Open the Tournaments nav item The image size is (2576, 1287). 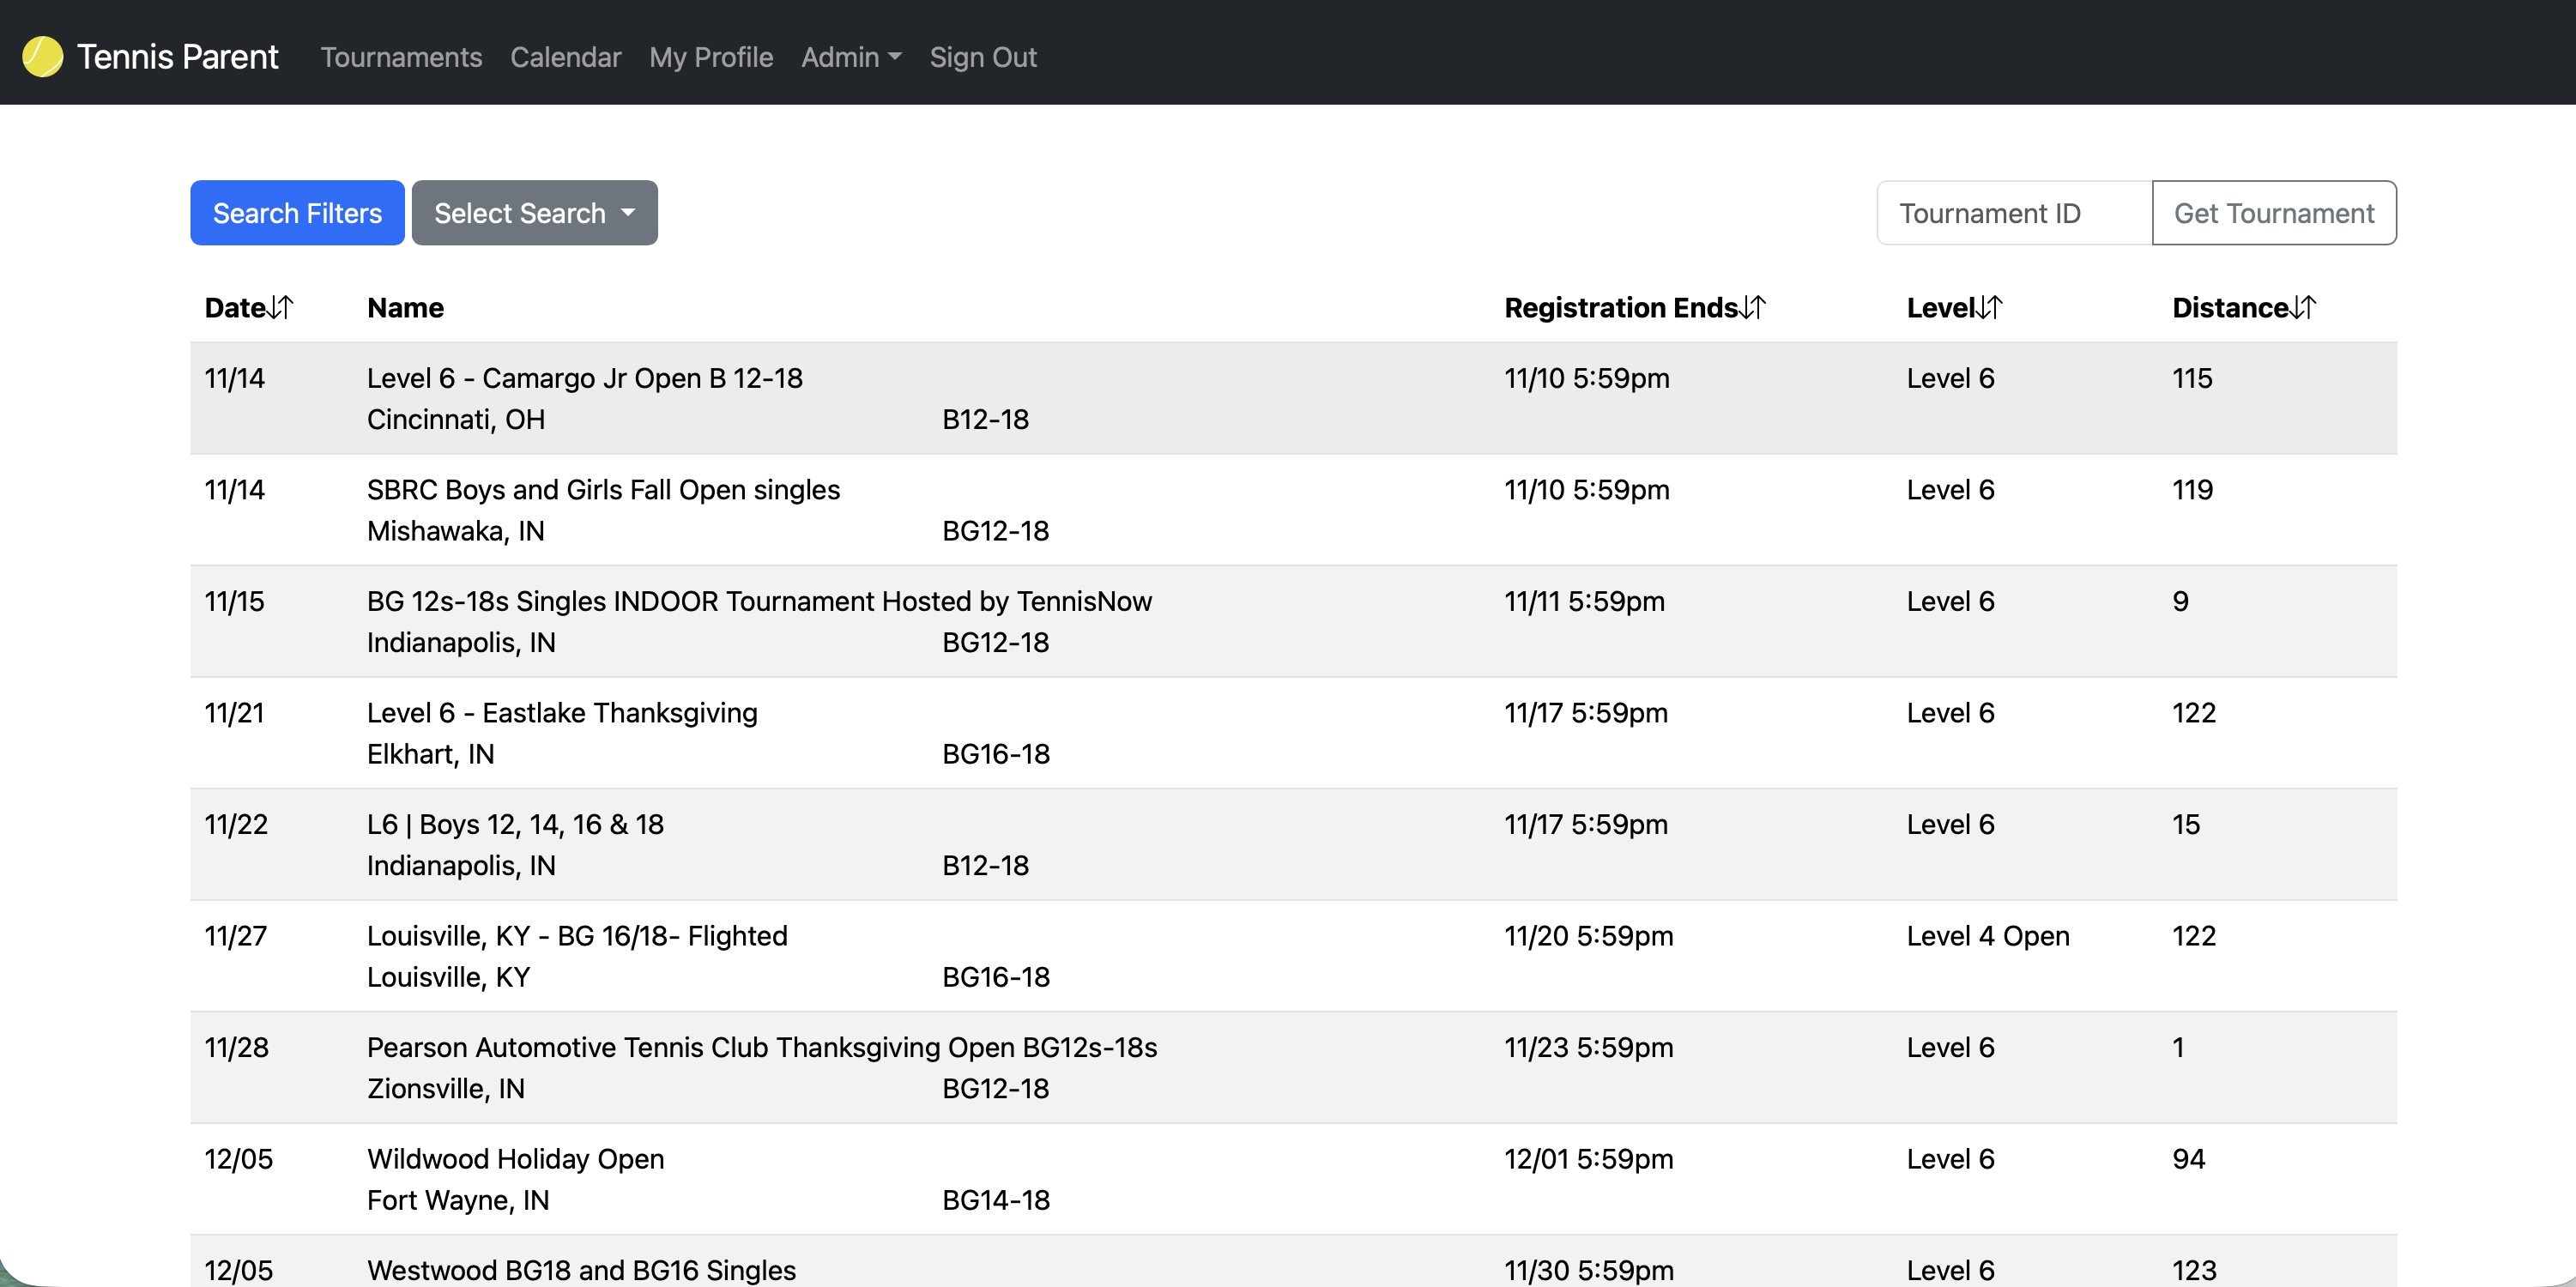pyautogui.click(x=401, y=57)
